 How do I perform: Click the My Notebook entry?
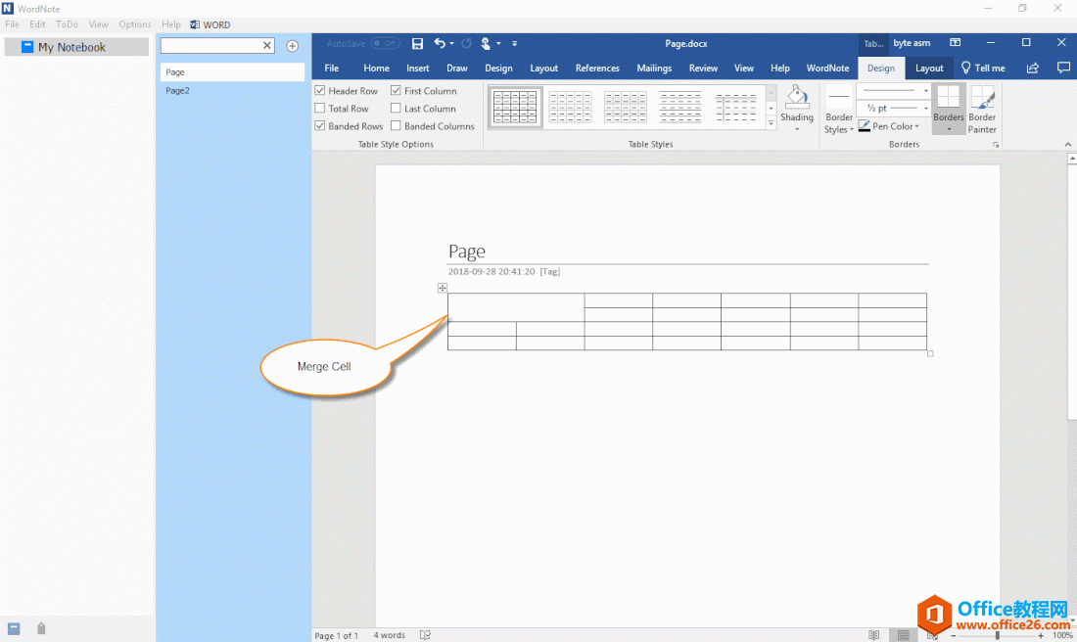(x=70, y=47)
